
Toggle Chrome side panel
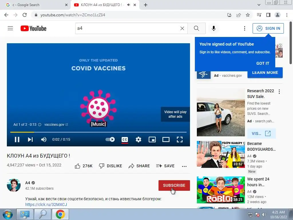(x=268, y=15)
